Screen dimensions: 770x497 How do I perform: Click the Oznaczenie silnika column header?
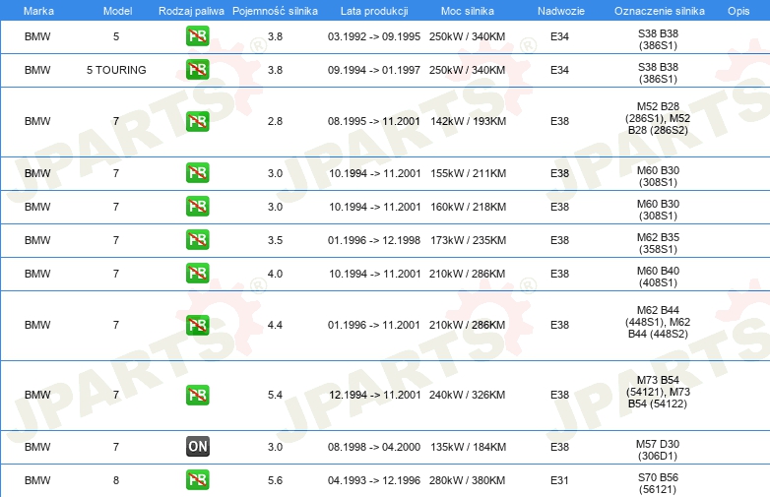coord(660,11)
